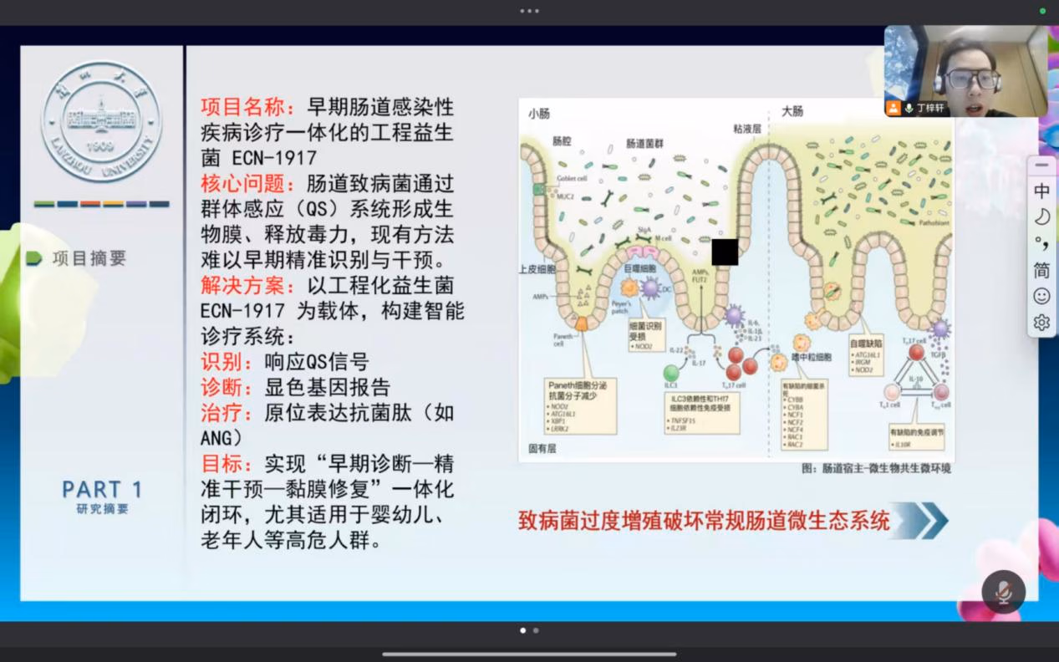Viewport: 1059px width, 662px height.
Task: Click the red caption 致病菌过度增殖破坏常规肠道微生态系统
Action: coord(703,522)
